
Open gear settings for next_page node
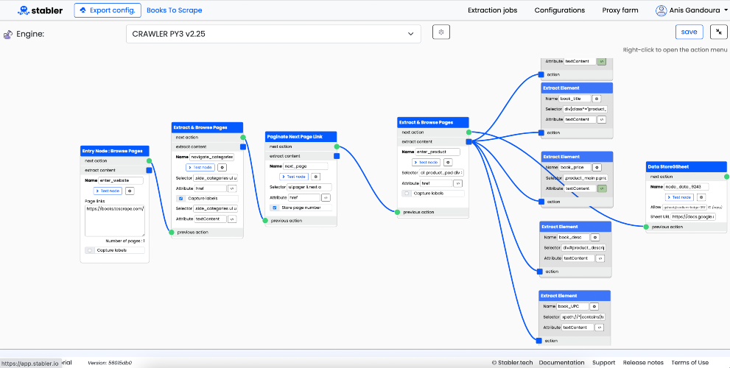point(316,177)
